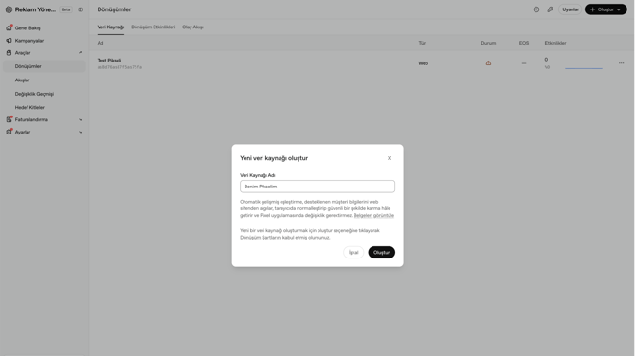The image size is (635, 356).
Task: Close the Yeni veri kaynağı oluştur dialog
Action: point(390,158)
